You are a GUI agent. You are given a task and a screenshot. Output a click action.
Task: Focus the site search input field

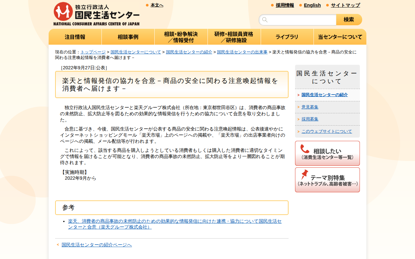[298, 20]
